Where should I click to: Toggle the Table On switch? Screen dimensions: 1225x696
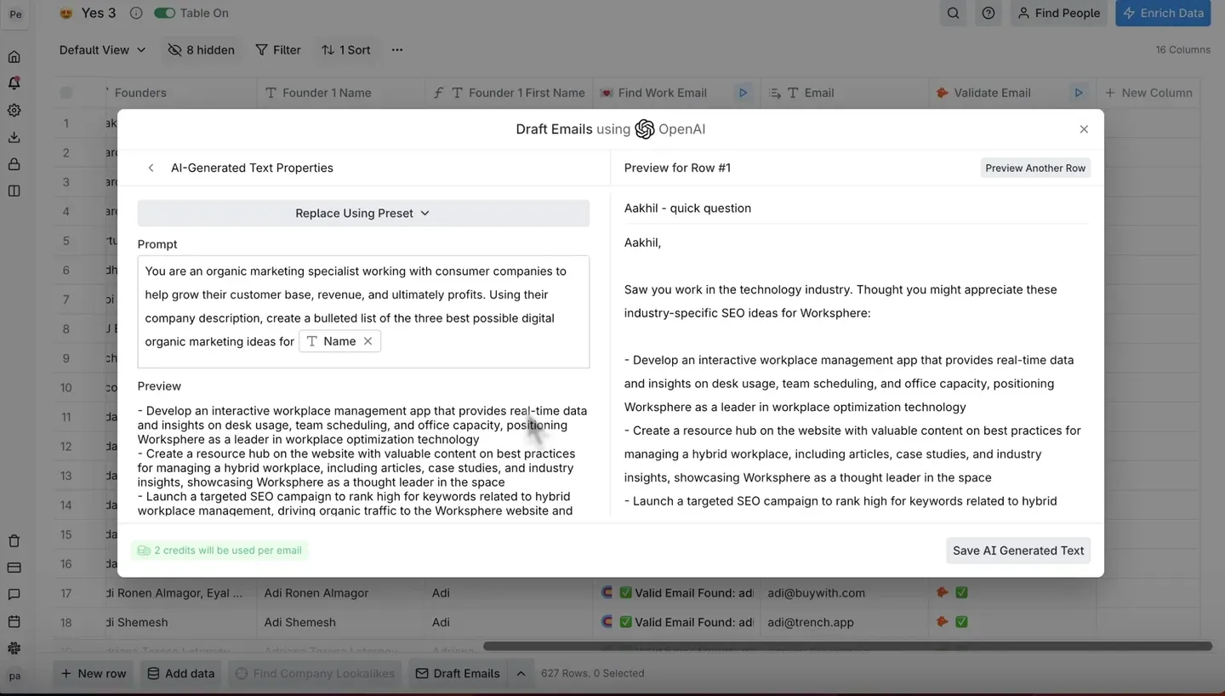point(165,13)
